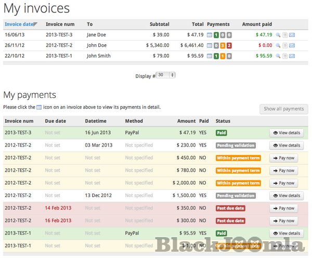Viewport: 312px width, 260px height.
Task: View details of 13 Dec 2012 payment
Action: 286,196
